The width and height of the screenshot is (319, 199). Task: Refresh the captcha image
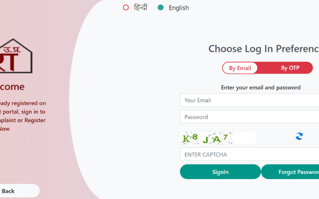tap(299, 136)
